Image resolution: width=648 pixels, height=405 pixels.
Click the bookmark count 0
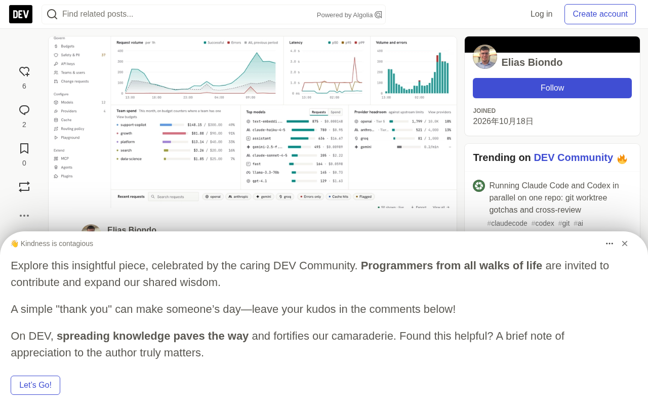(24, 163)
